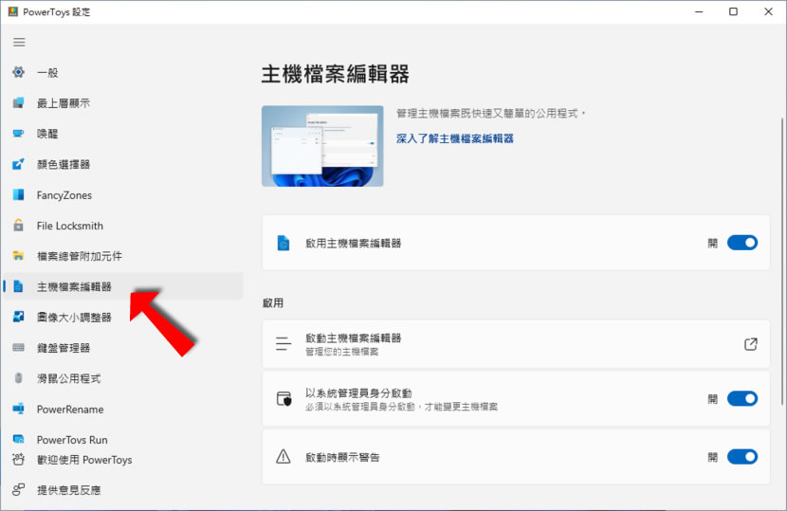The height and width of the screenshot is (511, 787).
Task: Select 顏色選擇器 in the sidebar
Action: pyautogui.click(x=123, y=164)
